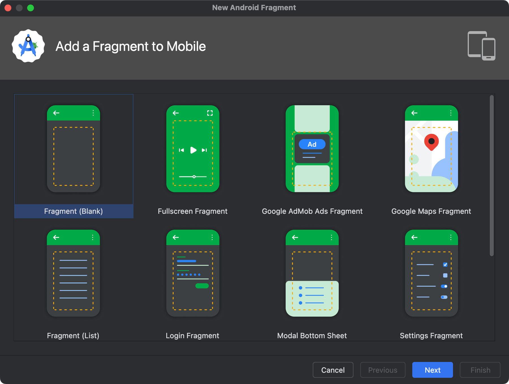The width and height of the screenshot is (509, 384).
Task: Select the Login Fragment template icon
Action: 193,273
